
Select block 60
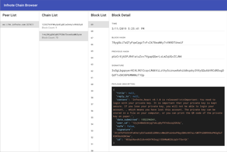tap(98, 84)
